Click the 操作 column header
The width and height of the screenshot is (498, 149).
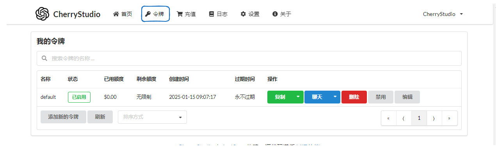pyautogui.click(x=272, y=79)
